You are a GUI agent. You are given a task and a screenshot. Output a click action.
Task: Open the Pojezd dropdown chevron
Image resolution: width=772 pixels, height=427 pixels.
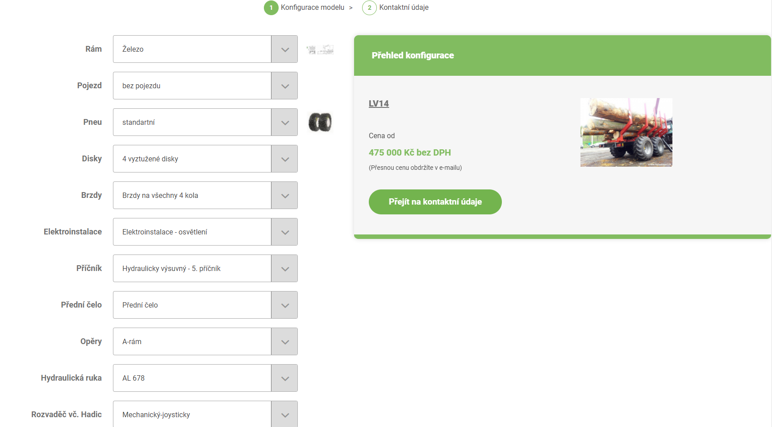pos(284,86)
